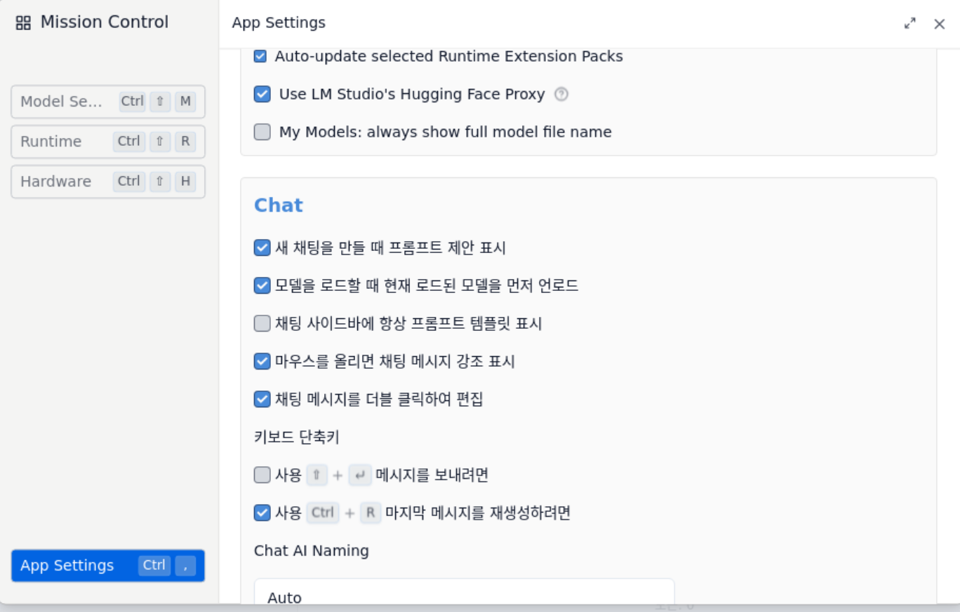This screenshot has height=612, width=960.
Task: Enable always show full model file name
Action: point(262,132)
